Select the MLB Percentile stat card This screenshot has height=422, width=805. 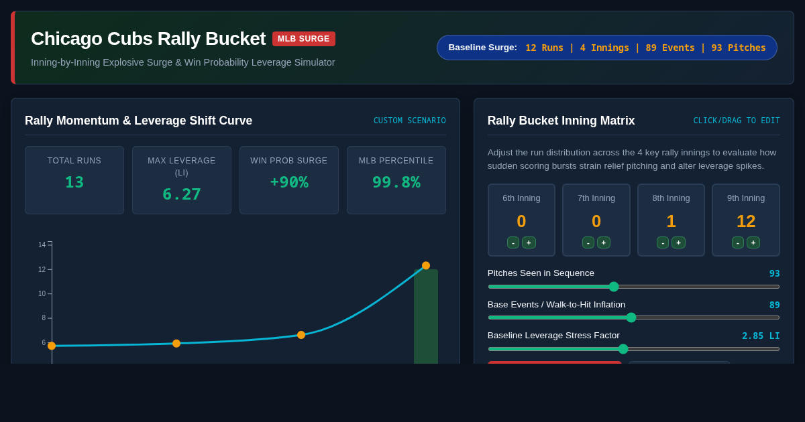[x=396, y=180]
